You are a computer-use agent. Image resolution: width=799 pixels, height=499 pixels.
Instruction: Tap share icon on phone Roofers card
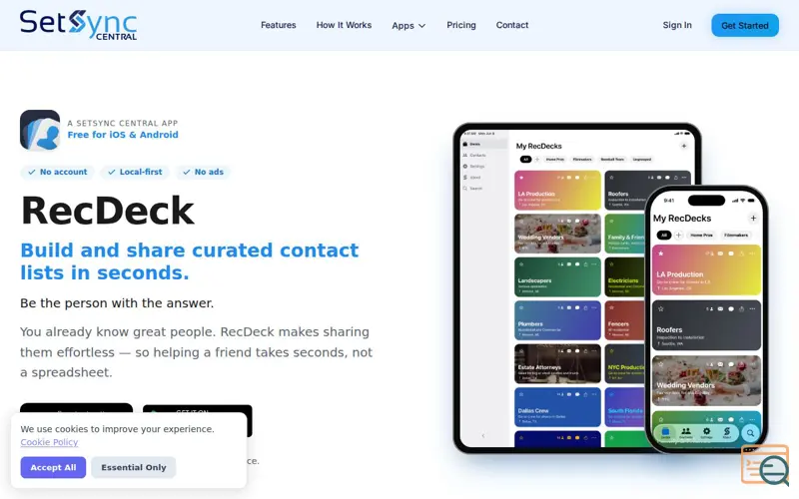click(x=741, y=308)
